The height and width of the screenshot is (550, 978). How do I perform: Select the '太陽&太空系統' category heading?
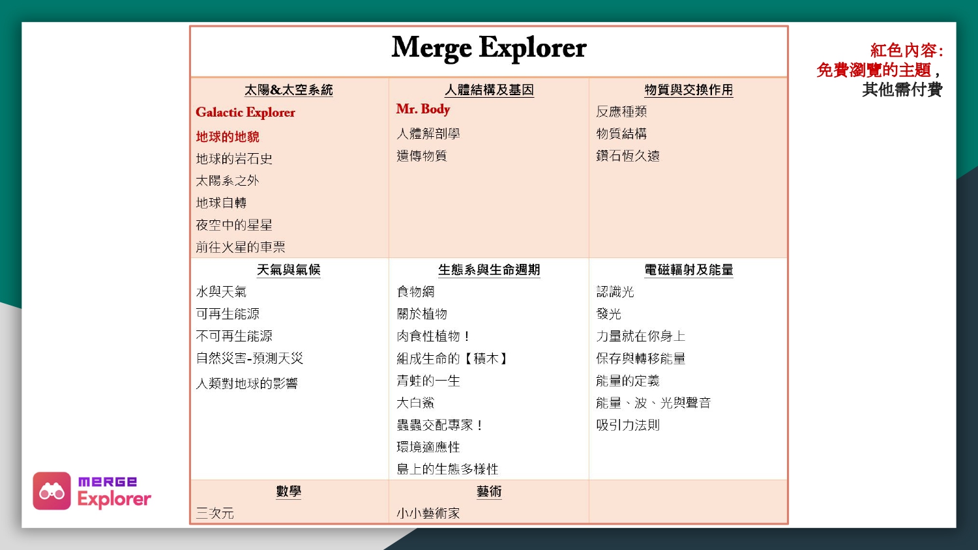pyautogui.click(x=289, y=90)
